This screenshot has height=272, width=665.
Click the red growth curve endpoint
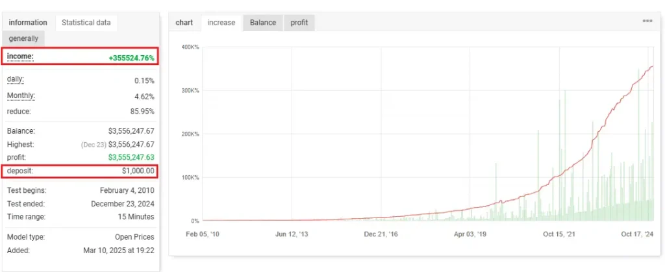tap(653, 66)
